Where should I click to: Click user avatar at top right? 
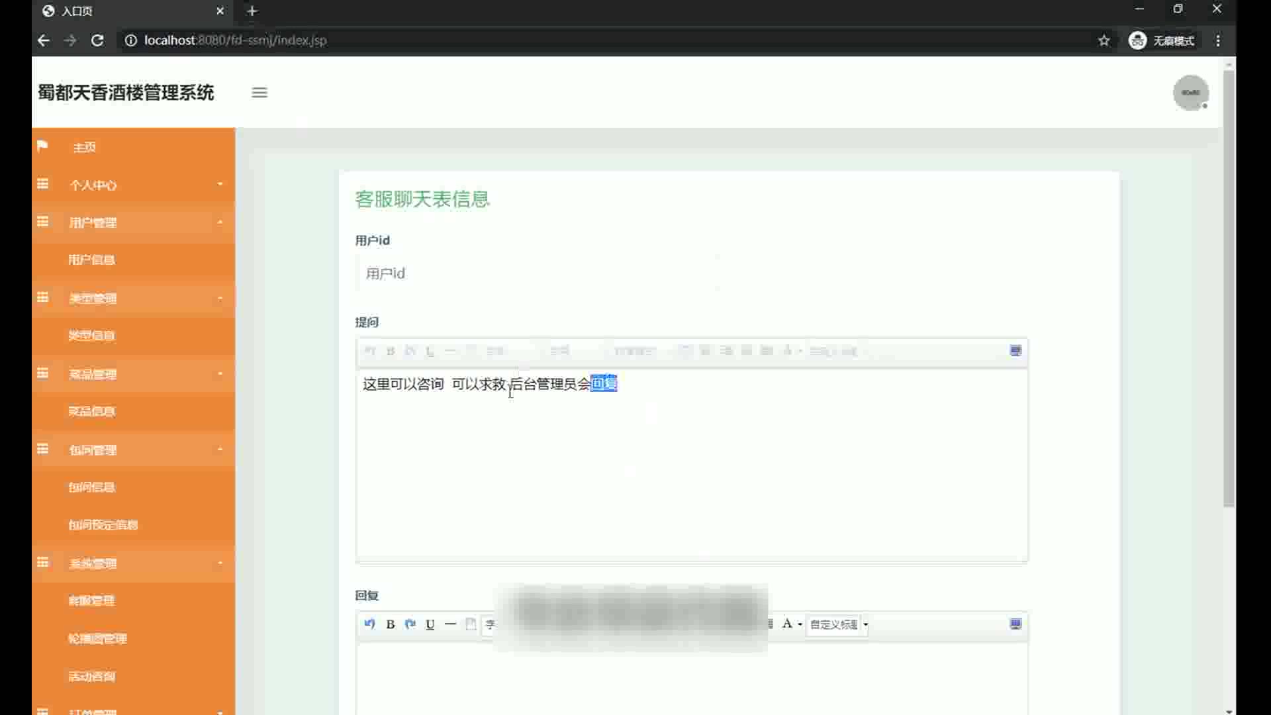pos(1190,93)
